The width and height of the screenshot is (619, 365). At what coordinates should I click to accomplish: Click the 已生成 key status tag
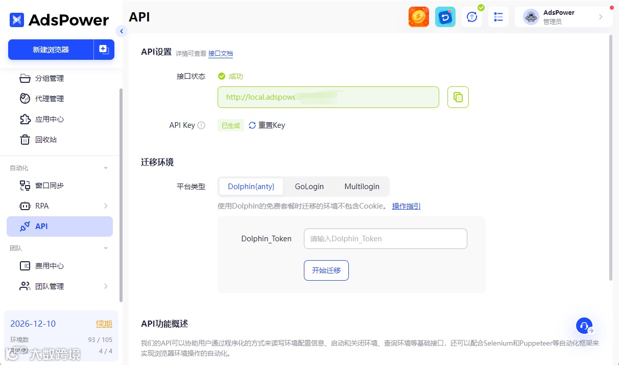(231, 125)
